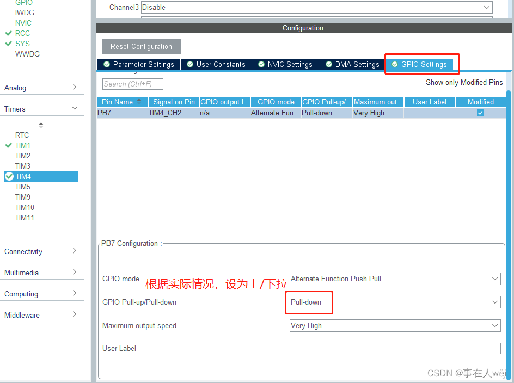Click the Signal on Pin column header
Image resolution: width=514 pixels, height=383 pixels.
click(x=174, y=102)
